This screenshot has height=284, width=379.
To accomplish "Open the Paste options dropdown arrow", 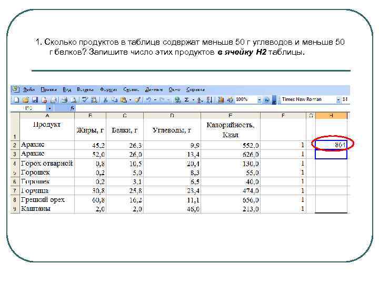I will click(130, 100).
